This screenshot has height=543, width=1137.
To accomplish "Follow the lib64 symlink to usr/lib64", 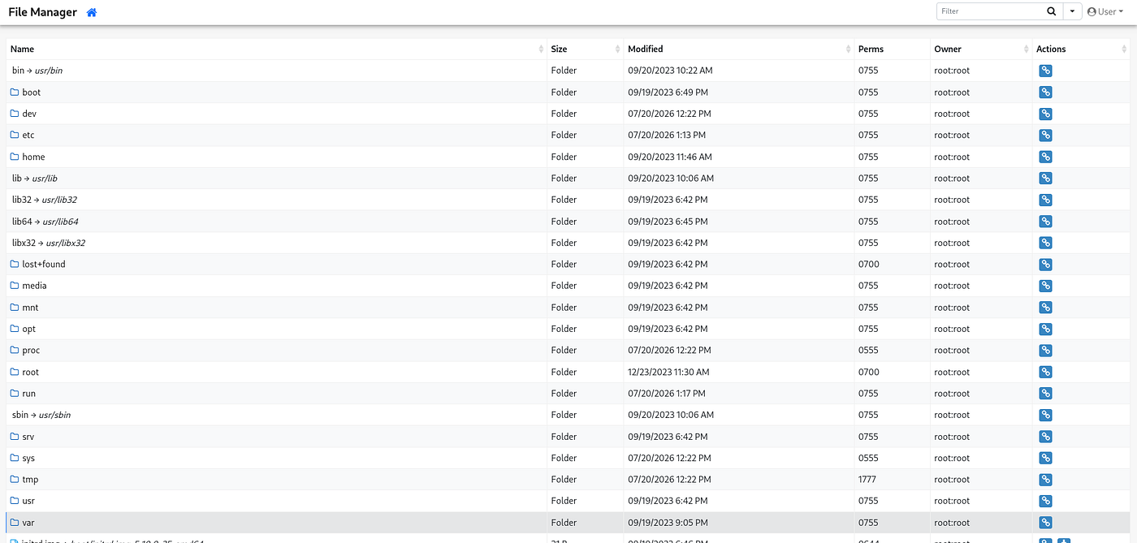I will [x=45, y=222].
